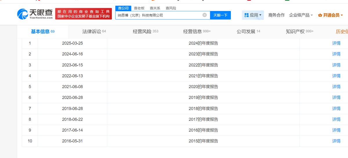
Task: Select the 查老板 search tab
Action: [x=139, y=8]
